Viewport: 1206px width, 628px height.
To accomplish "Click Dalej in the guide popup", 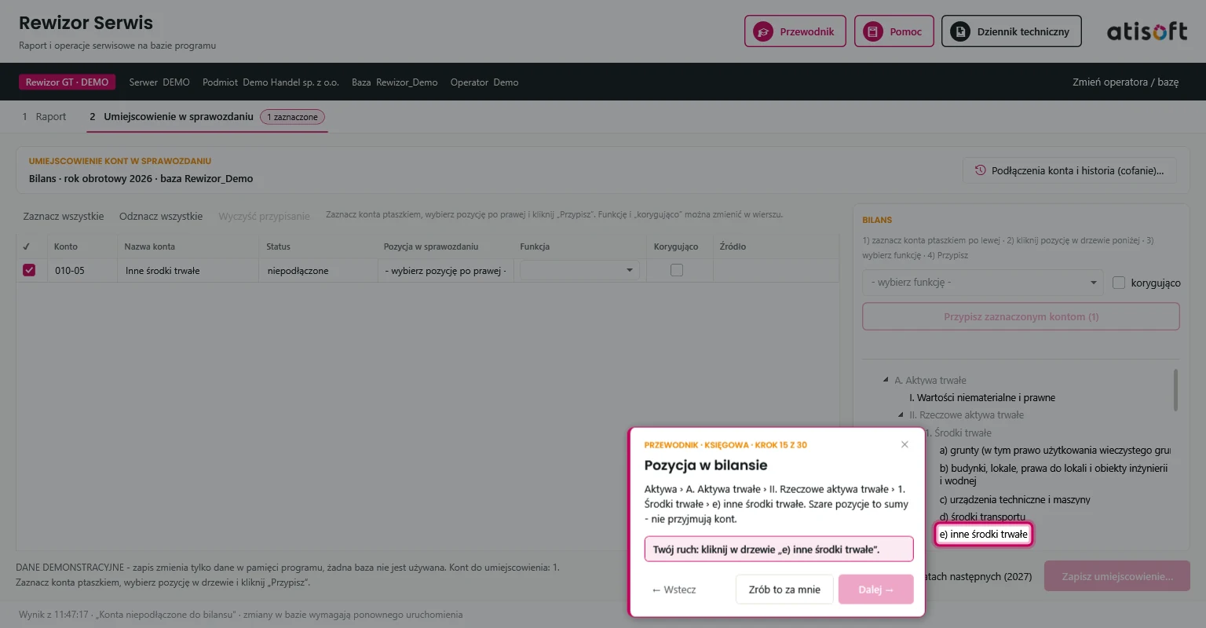I will click(875, 590).
